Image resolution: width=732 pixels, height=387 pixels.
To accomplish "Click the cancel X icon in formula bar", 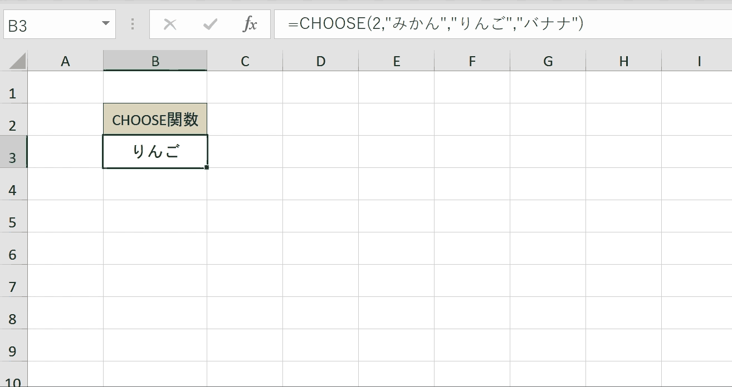I will [x=170, y=24].
